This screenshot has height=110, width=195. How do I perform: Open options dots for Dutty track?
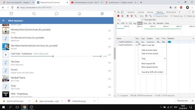point(109,87)
